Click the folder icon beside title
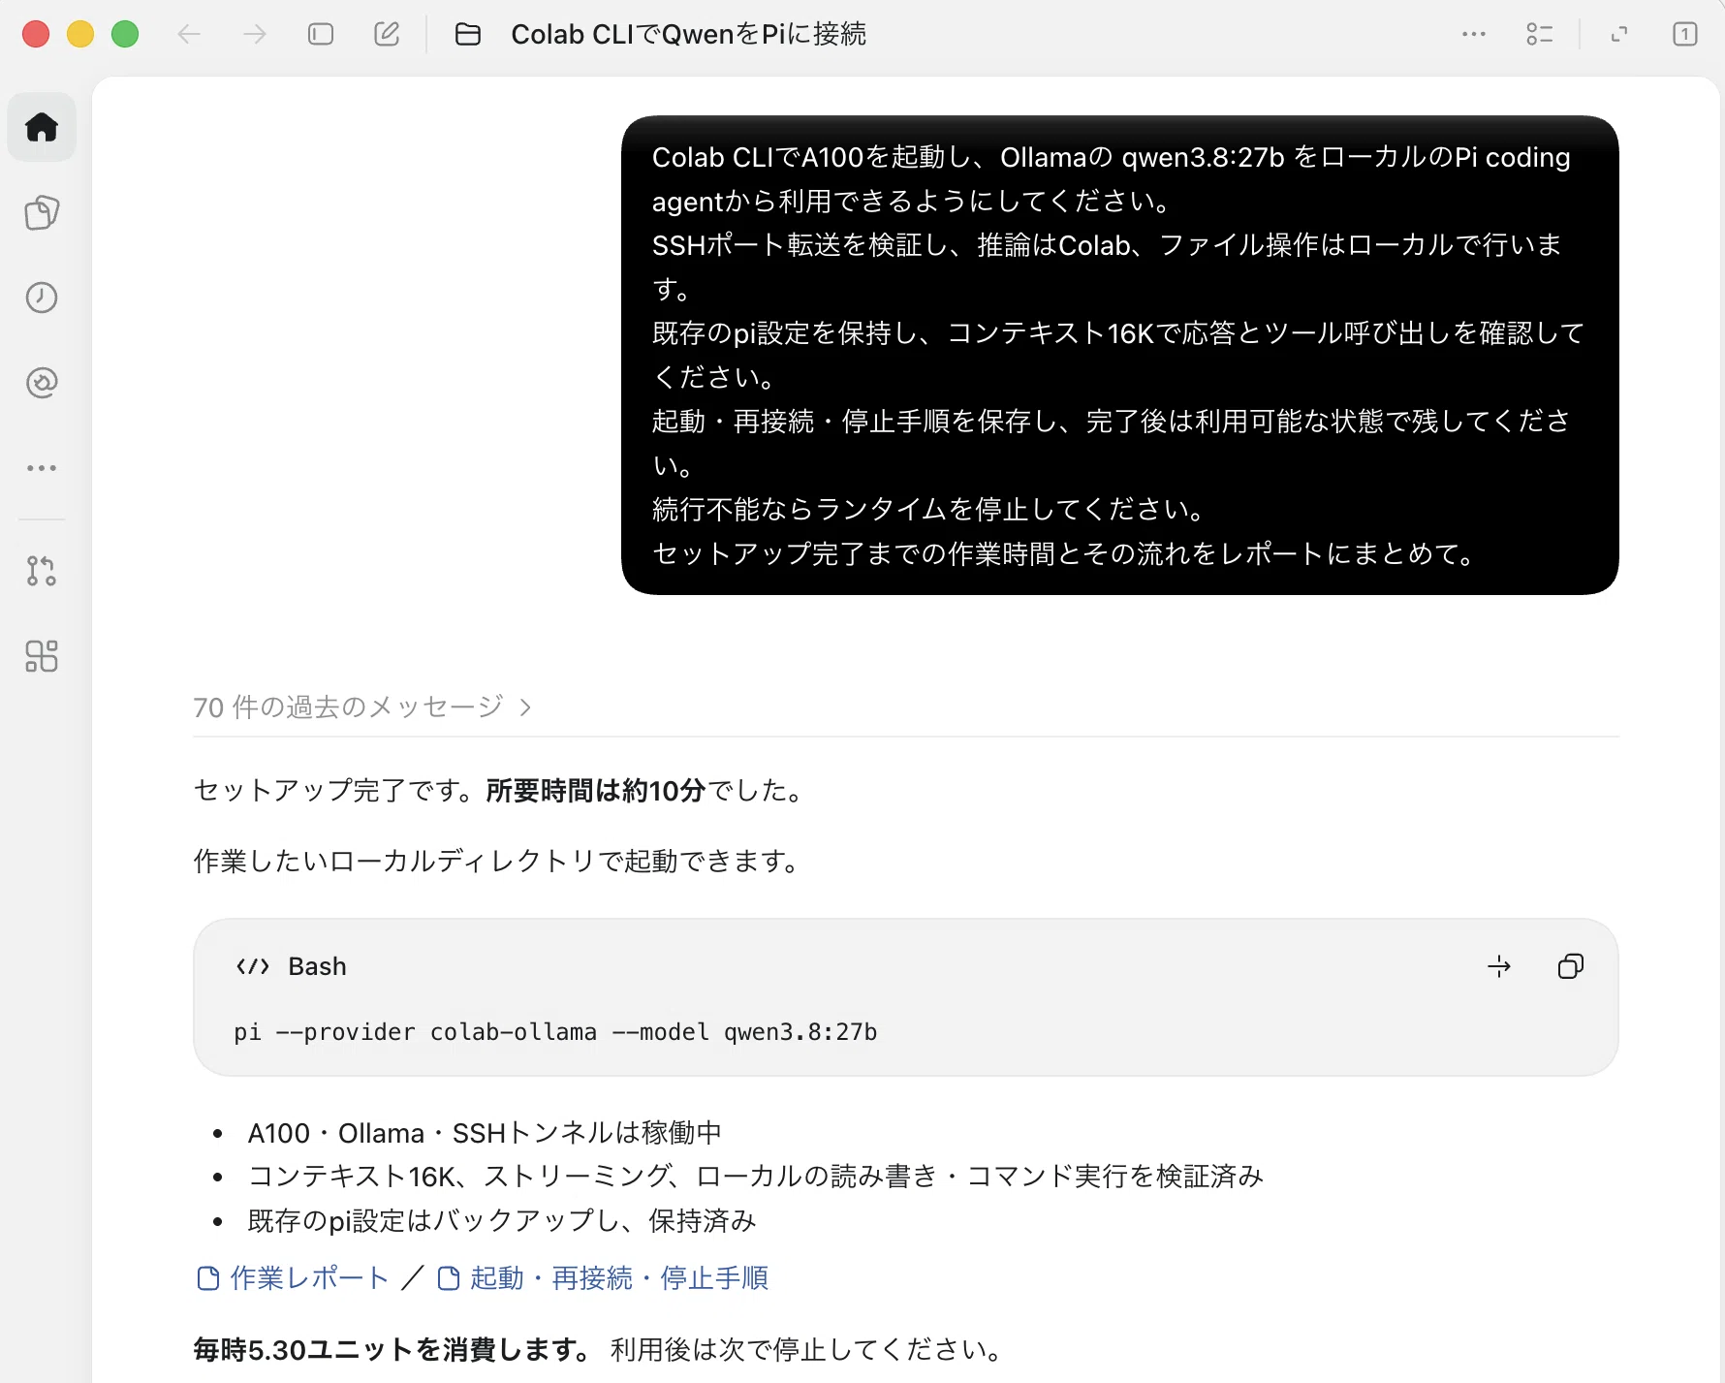 (x=468, y=34)
